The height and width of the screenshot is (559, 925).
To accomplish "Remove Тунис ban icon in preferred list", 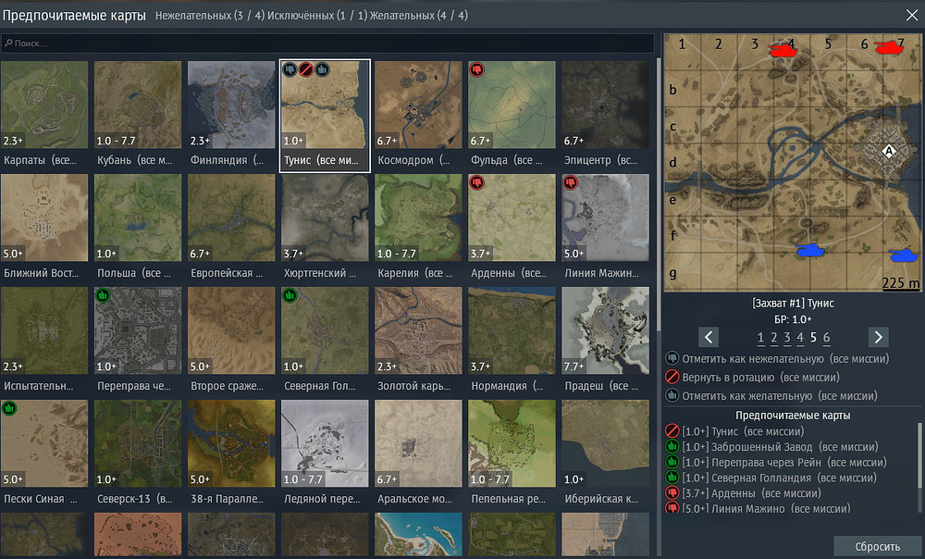I will click(x=672, y=431).
